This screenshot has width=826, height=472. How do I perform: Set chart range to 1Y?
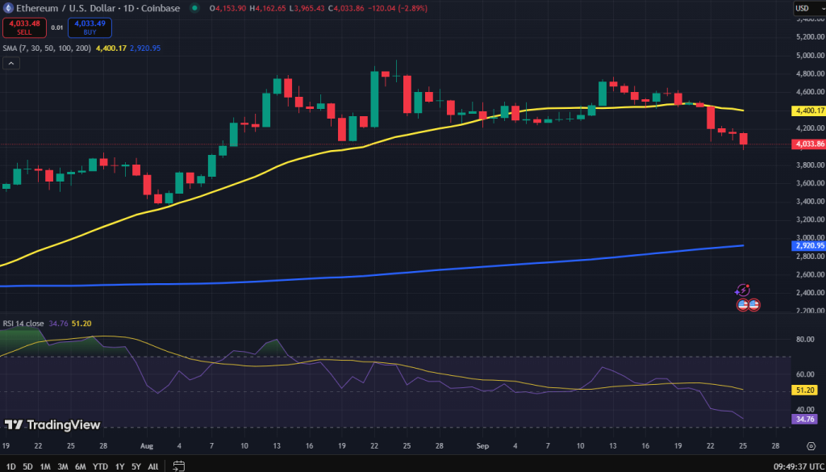click(120, 466)
